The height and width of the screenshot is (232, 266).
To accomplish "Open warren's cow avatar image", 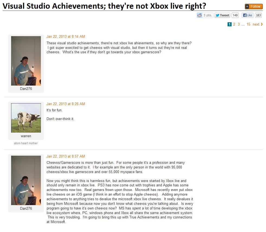I will (x=26, y=118).
